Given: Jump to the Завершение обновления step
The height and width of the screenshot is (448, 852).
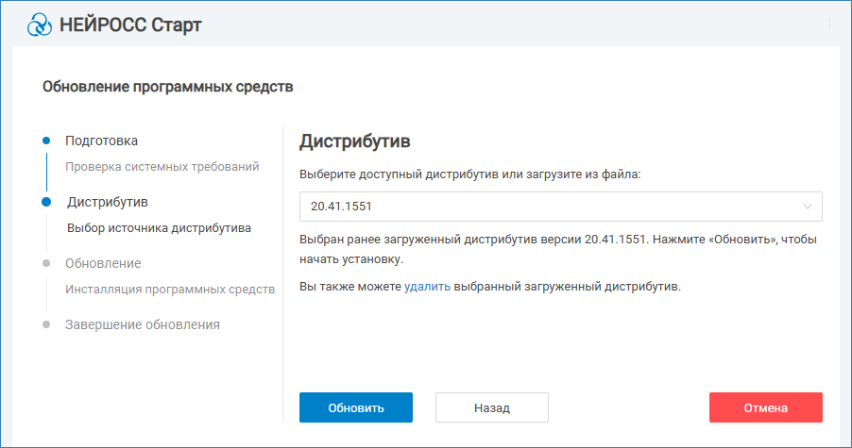Looking at the screenshot, I should (142, 324).
